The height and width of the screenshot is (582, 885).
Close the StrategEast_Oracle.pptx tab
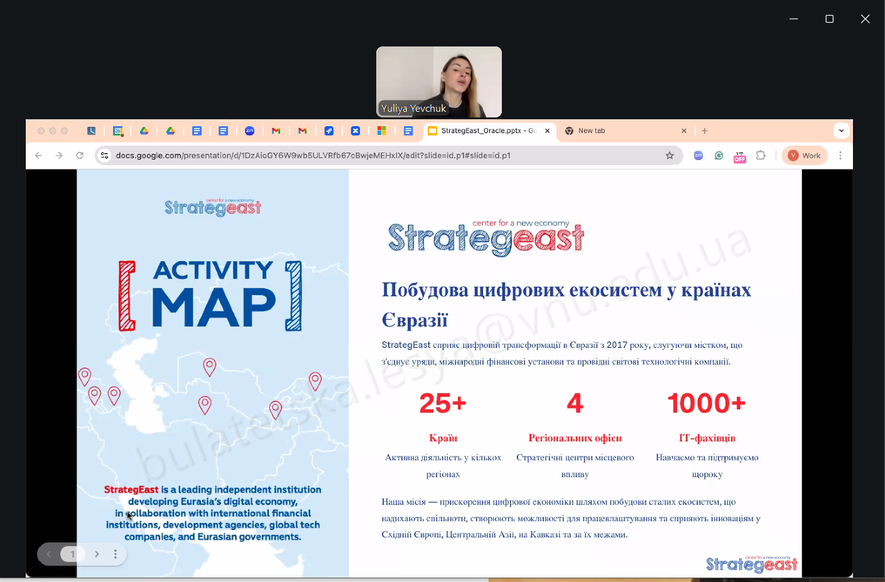[547, 131]
